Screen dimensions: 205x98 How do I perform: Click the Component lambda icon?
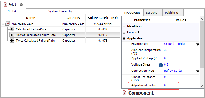(x=125, y=93)
